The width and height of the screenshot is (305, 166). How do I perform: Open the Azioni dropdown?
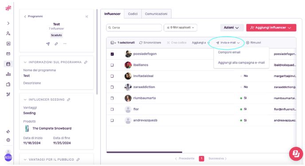[232, 28]
